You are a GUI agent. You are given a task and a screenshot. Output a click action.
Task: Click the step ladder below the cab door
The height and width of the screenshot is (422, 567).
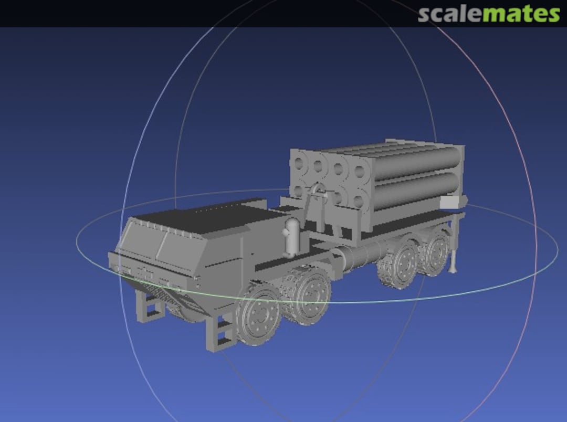pos(220,332)
